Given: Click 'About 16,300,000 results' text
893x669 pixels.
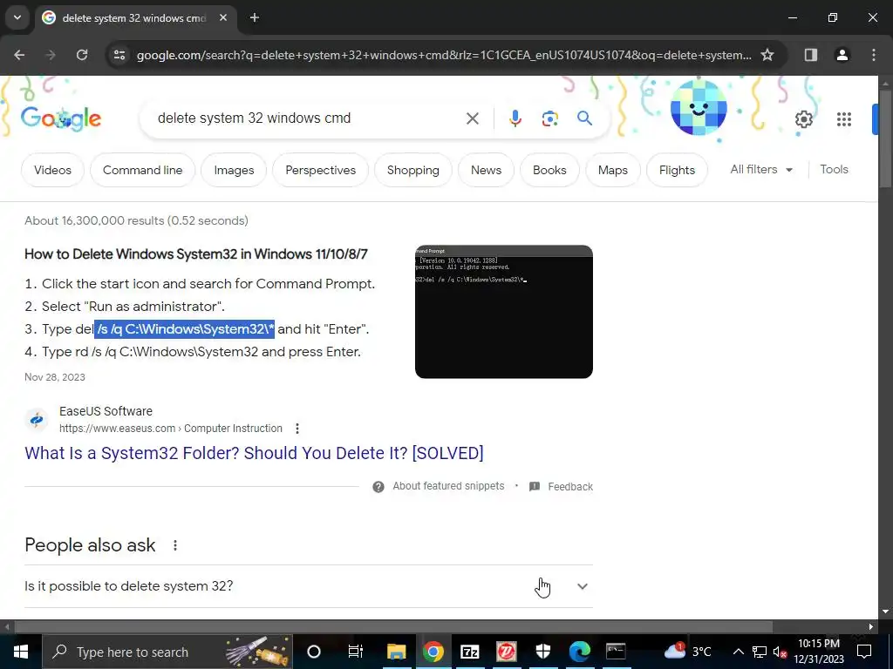Looking at the screenshot, I should tap(137, 220).
